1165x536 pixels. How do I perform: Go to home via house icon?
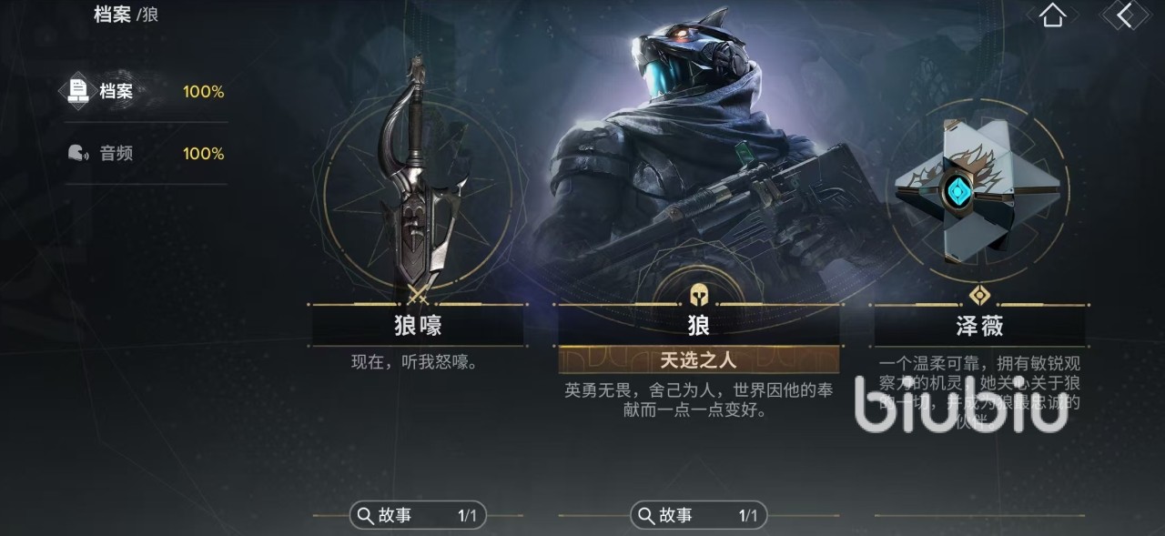pyautogui.click(x=1052, y=15)
